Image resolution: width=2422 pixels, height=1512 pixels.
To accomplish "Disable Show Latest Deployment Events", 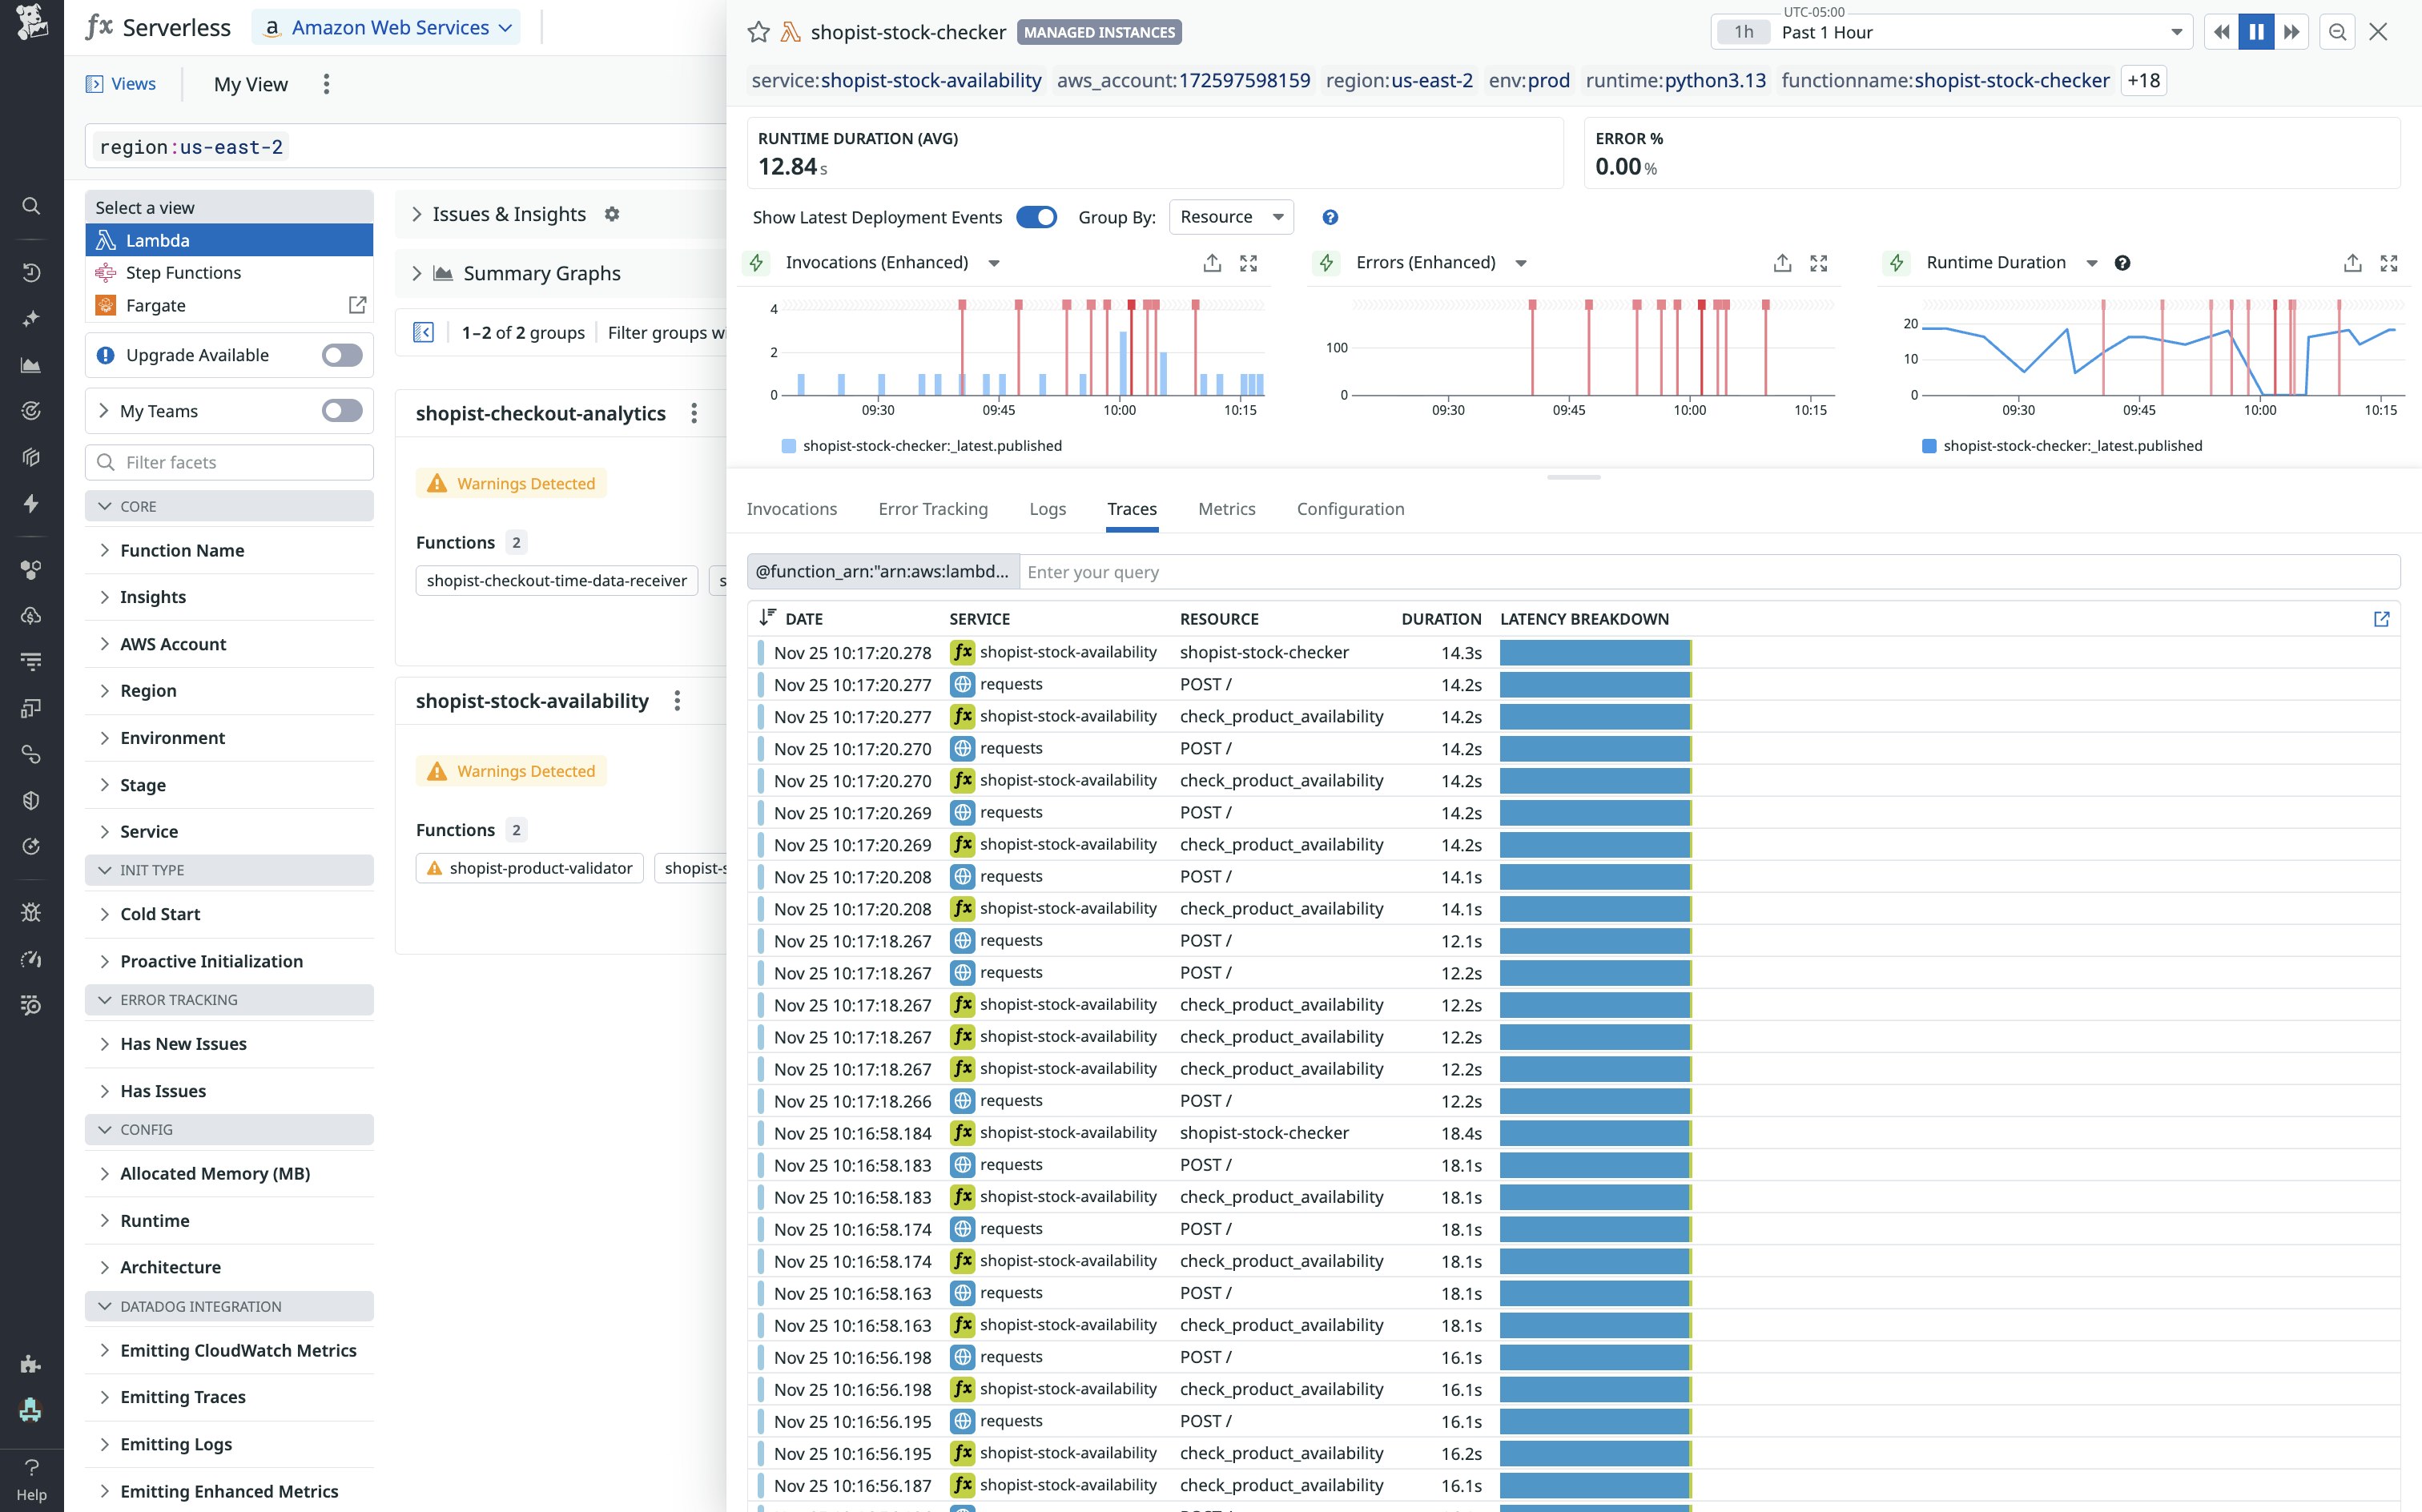I will [1037, 217].
